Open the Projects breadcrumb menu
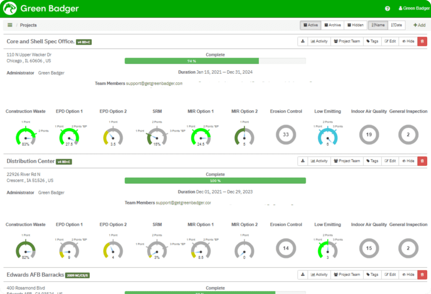The image size is (431, 294). [x=10, y=25]
